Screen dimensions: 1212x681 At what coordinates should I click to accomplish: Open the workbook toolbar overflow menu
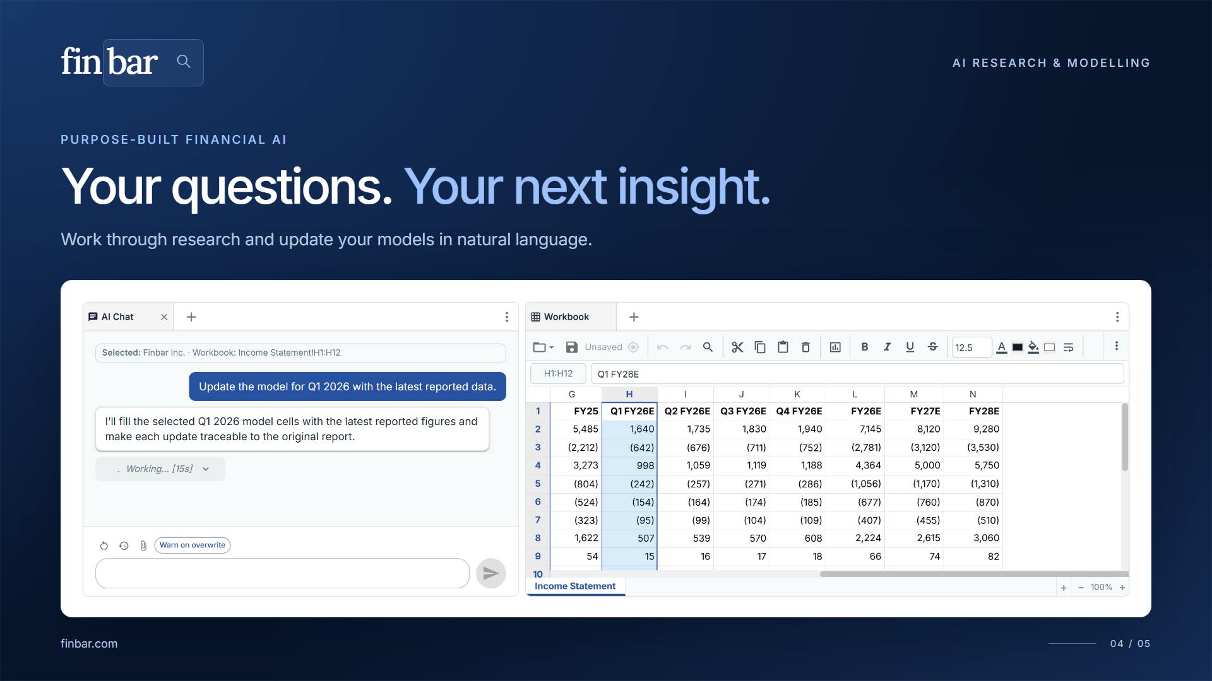click(1116, 346)
